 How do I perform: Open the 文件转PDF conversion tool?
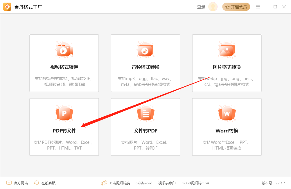tap(145, 127)
